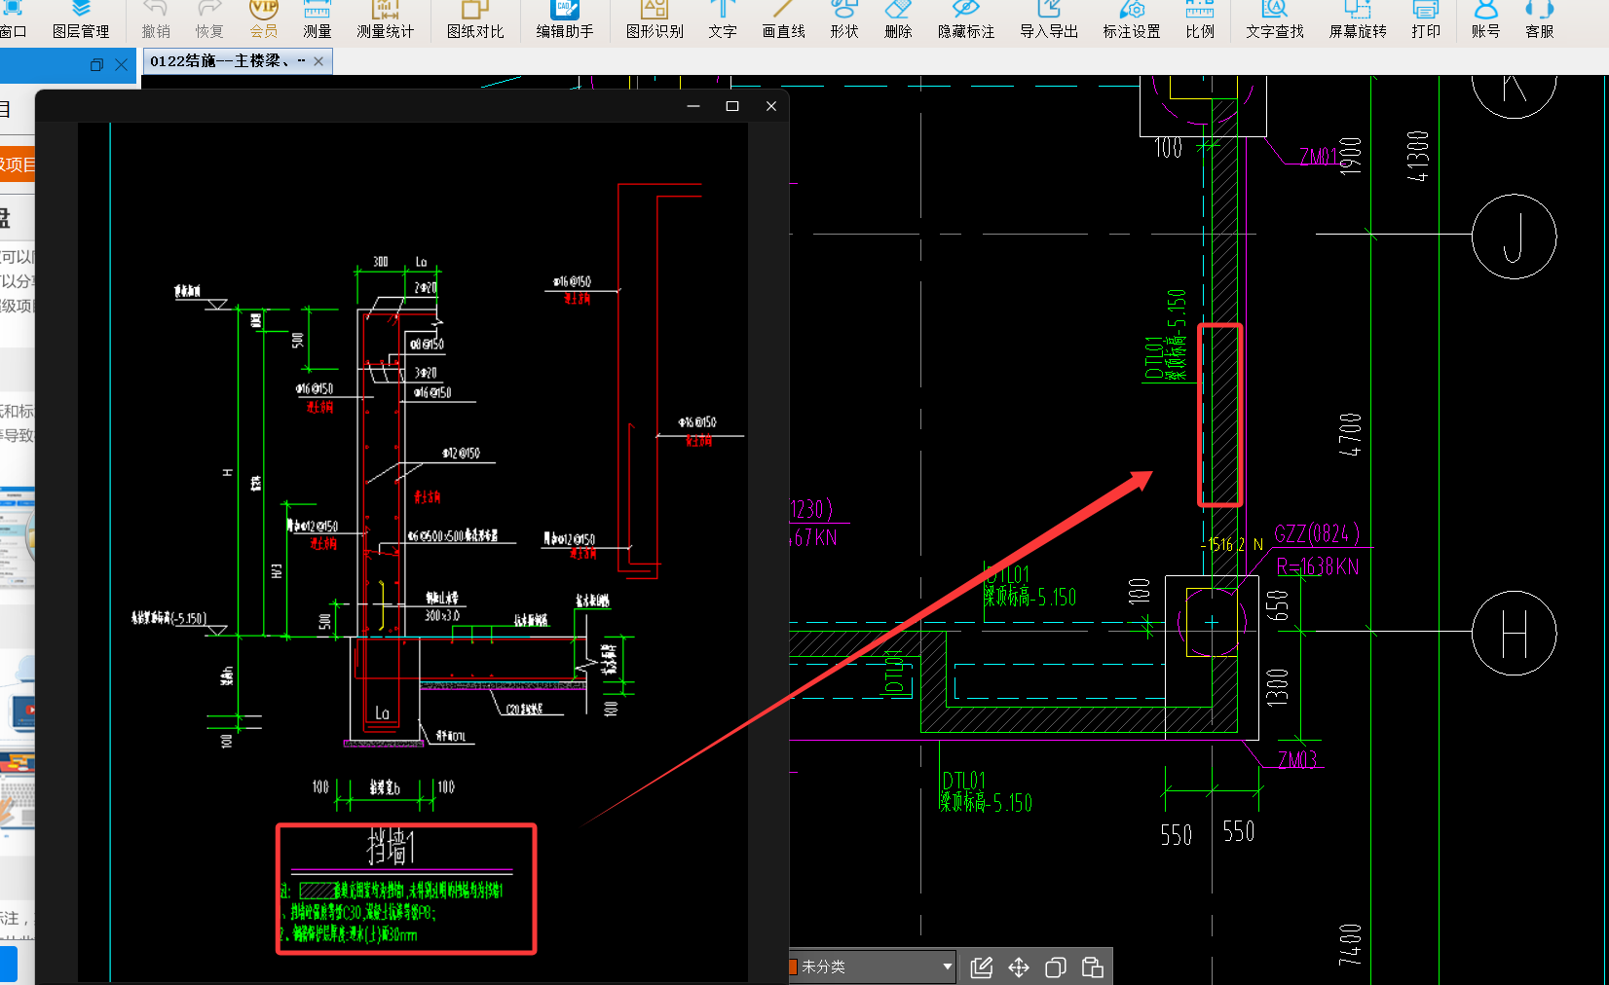Open the 编辑助手 CAD editing assistant

(565, 19)
